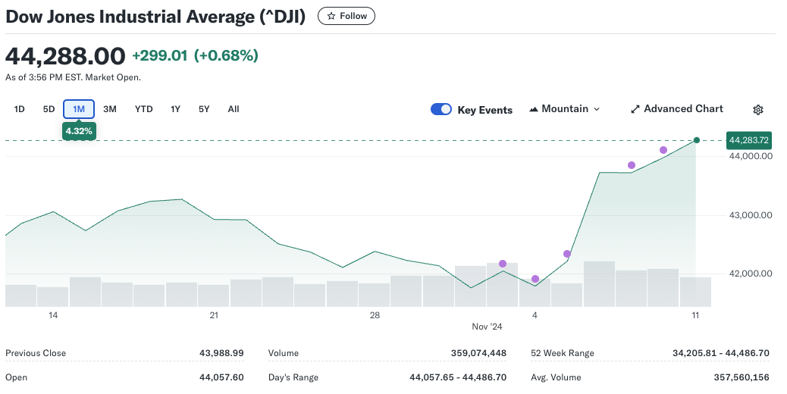
Task: Click the highest purple key event marker
Action: [663, 150]
